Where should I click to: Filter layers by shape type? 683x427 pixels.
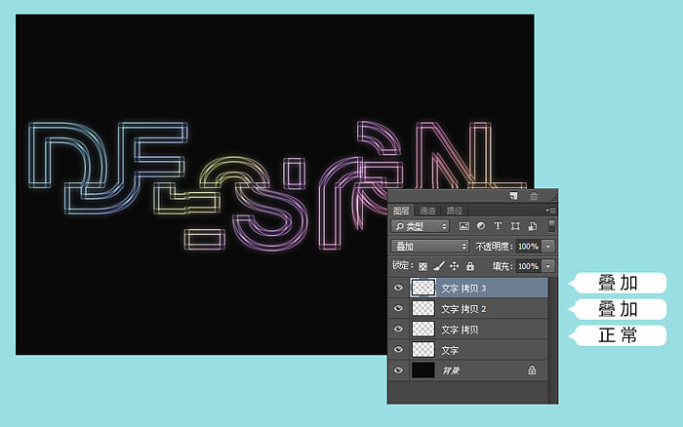point(515,226)
